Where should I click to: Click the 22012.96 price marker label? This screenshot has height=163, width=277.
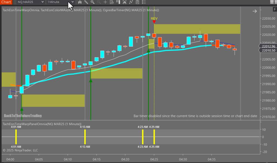[x=268, y=46]
